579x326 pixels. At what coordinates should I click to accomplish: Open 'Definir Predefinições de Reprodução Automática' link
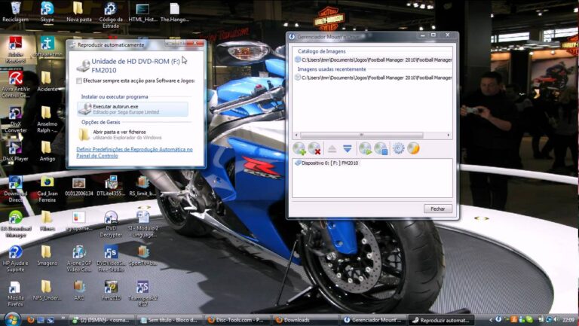(x=134, y=152)
